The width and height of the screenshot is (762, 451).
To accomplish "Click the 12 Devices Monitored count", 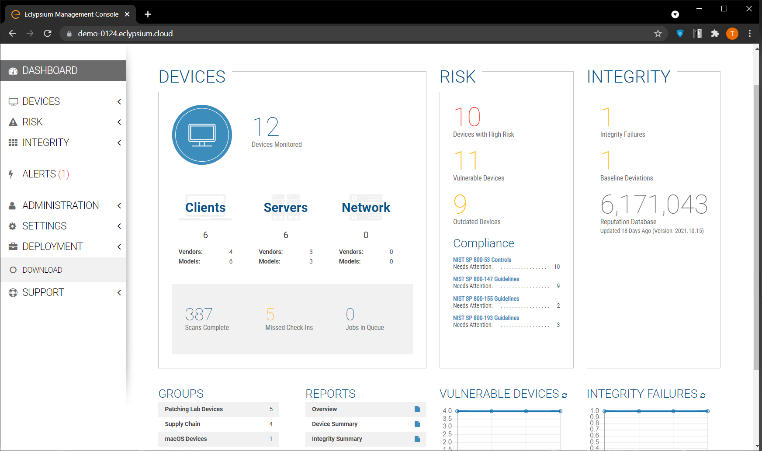I will tap(266, 127).
